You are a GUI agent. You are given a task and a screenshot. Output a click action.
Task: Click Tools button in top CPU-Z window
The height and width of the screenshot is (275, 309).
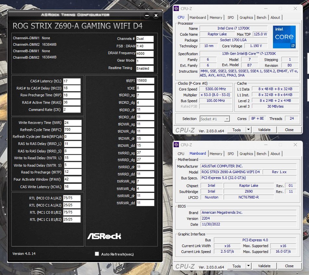click(237, 130)
